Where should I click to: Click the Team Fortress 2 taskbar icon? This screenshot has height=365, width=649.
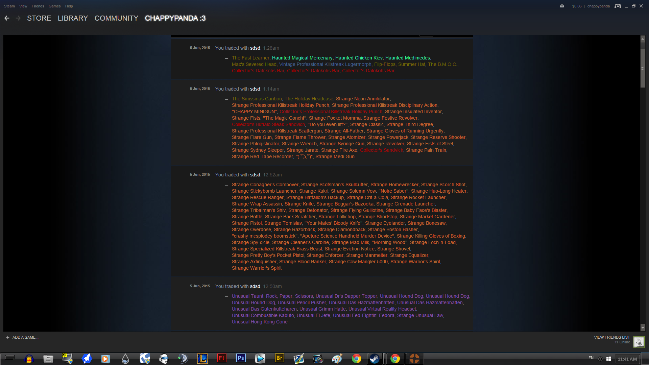tap(414, 358)
